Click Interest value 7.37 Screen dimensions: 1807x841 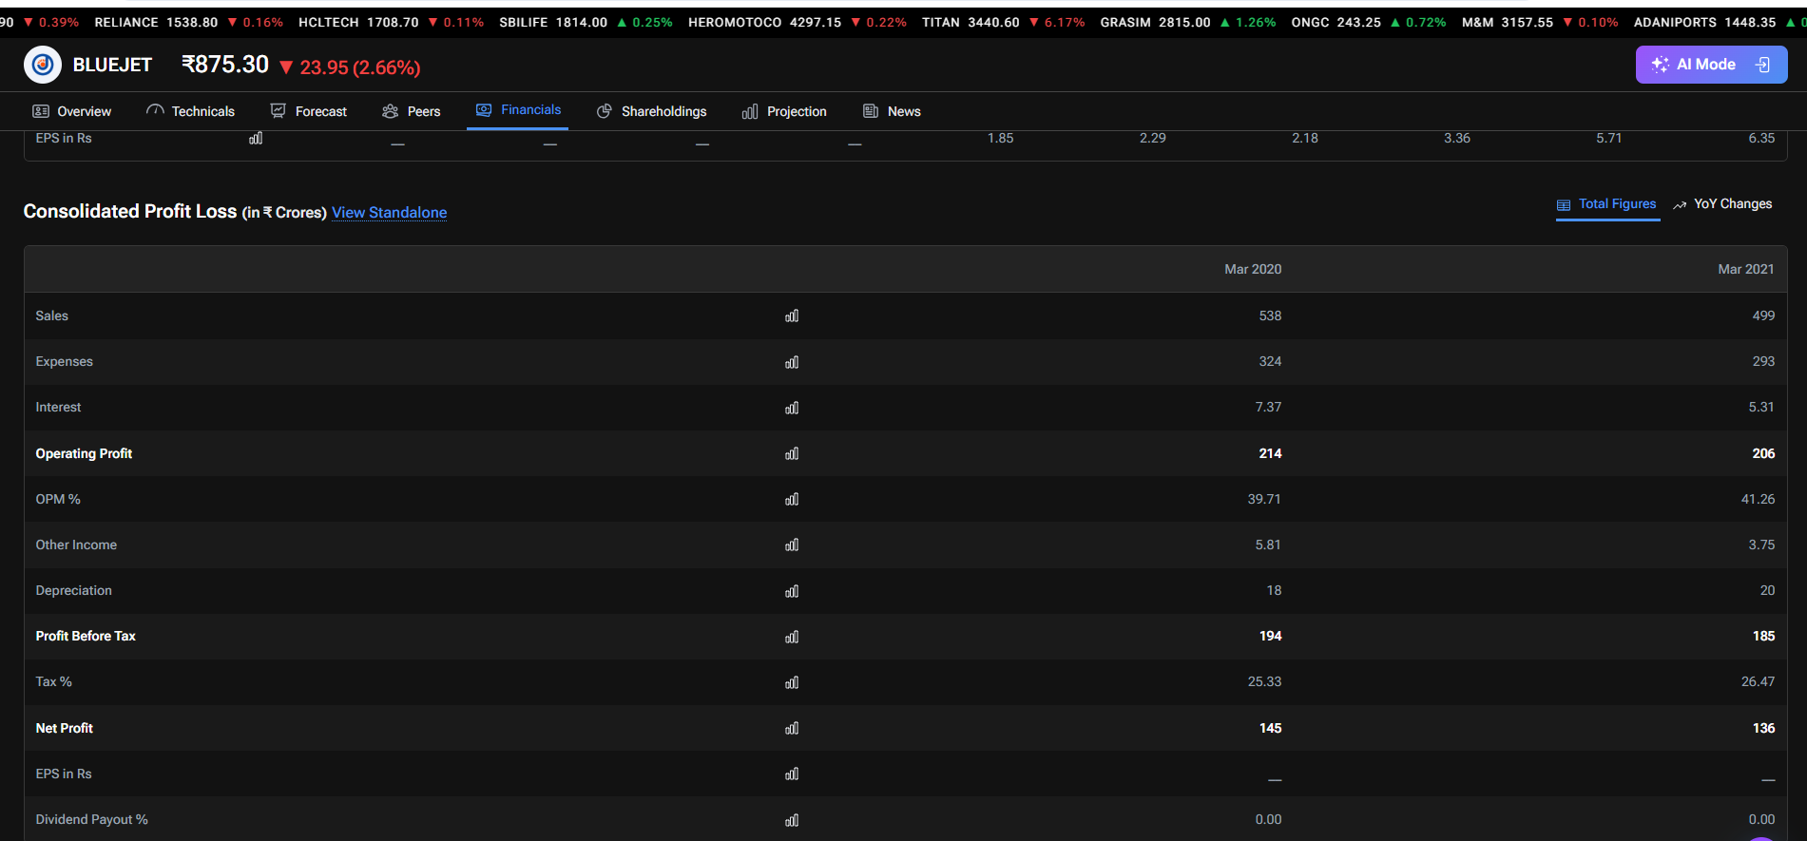pos(1268,407)
